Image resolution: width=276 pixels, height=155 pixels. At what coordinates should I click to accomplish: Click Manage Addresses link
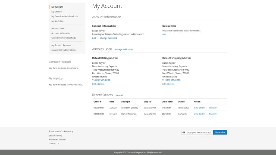click(124, 50)
